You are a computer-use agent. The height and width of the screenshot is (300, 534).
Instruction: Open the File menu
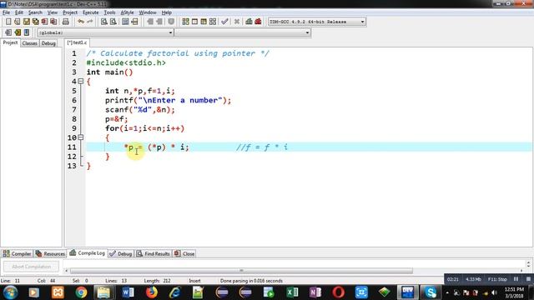click(x=6, y=12)
